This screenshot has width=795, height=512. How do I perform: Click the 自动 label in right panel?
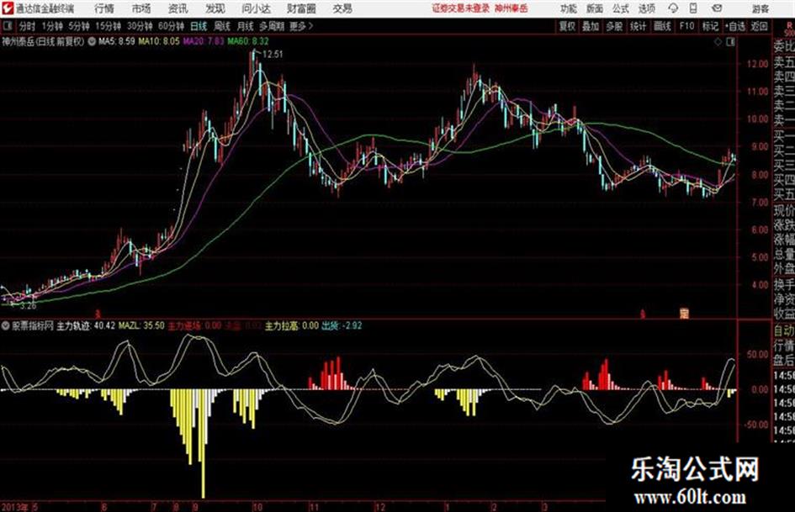[x=784, y=330]
